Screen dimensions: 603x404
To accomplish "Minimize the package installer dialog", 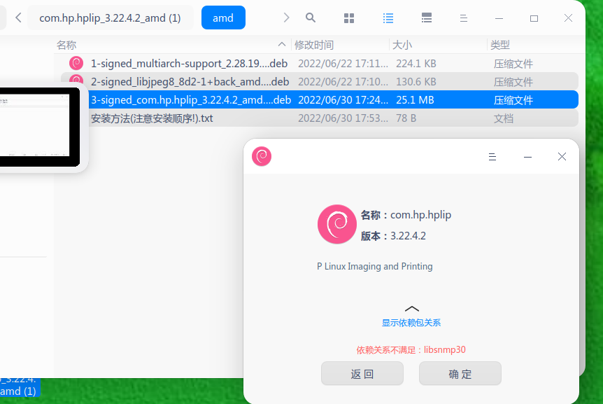I will (x=527, y=157).
